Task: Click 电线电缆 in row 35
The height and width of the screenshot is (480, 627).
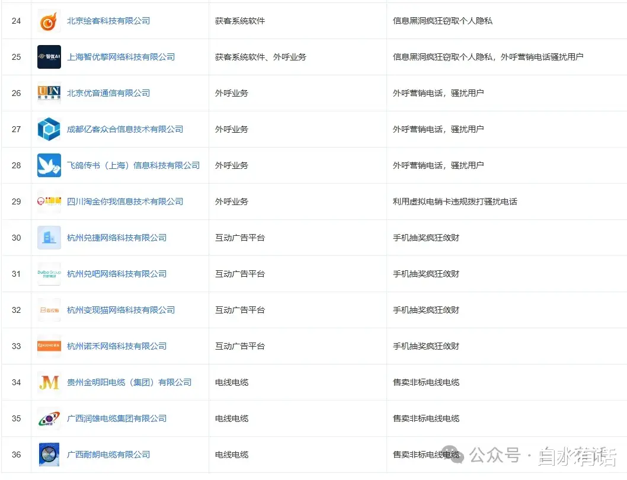Action: [232, 418]
